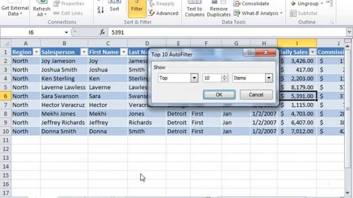Click cell containing Laverne Lawless
The width and height of the screenshot is (353, 198).
pyautogui.click(x=64, y=87)
